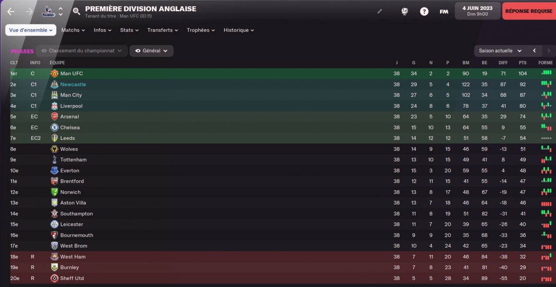Open the FM menu logo
556x287 pixels.
[444, 12]
